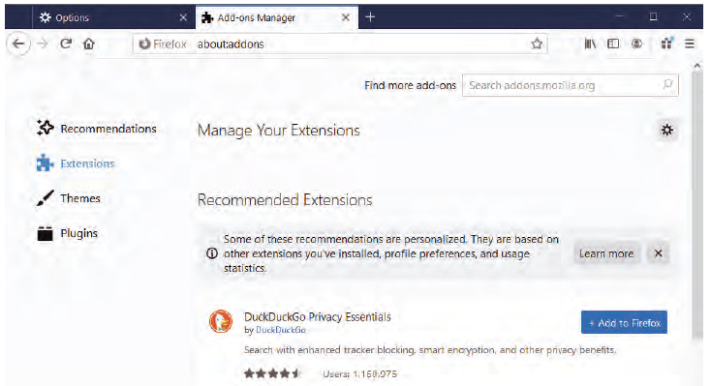Open a new tab with the plus button
Viewport: 711px width, 386px height.
(x=370, y=17)
